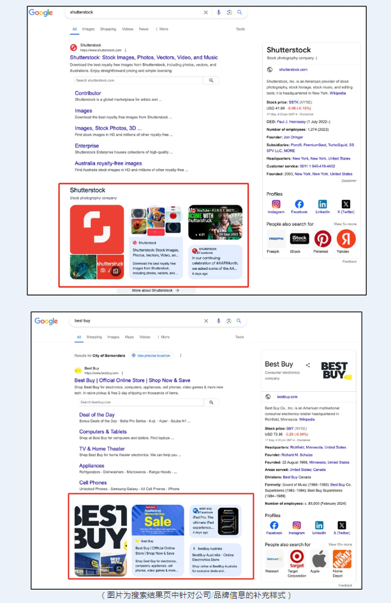Open three-dot options beside Use precise location
The image size is (391, 603).
[181, 355]
